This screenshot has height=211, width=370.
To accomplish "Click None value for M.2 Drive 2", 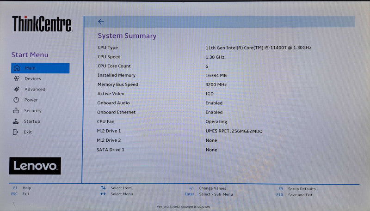I will click(x=211, y=140).
